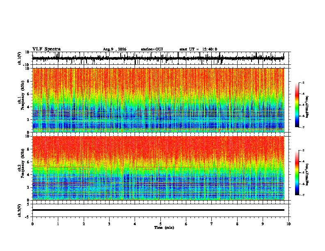Viewport: 325px width, 251px height.
Task: Click the ch.1 voltage waveform trace panel
Action: coord(161,58)
